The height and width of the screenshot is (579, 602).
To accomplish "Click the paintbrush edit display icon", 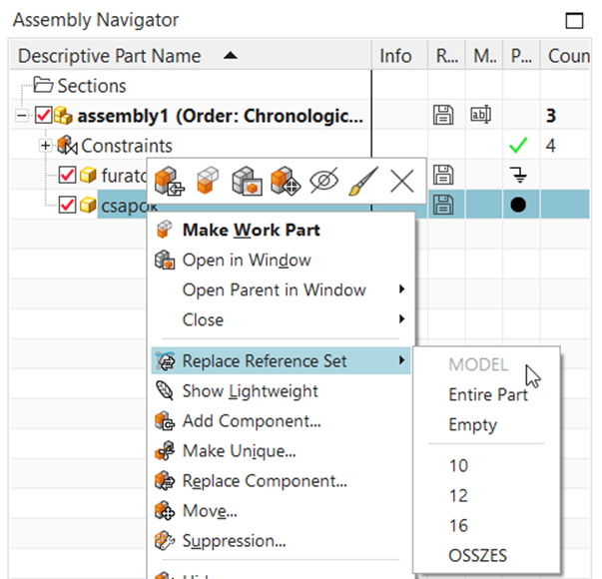I will (363, 181).
